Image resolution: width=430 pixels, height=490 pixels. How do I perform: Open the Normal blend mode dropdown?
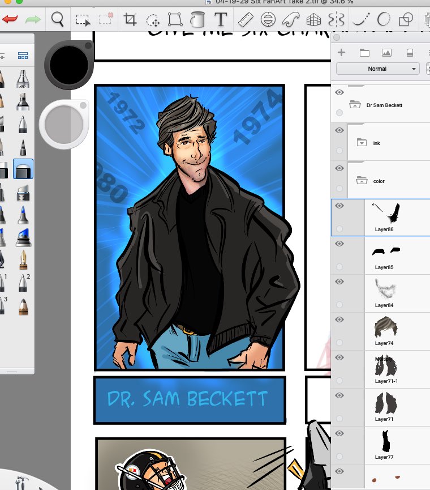pos(379,69)
